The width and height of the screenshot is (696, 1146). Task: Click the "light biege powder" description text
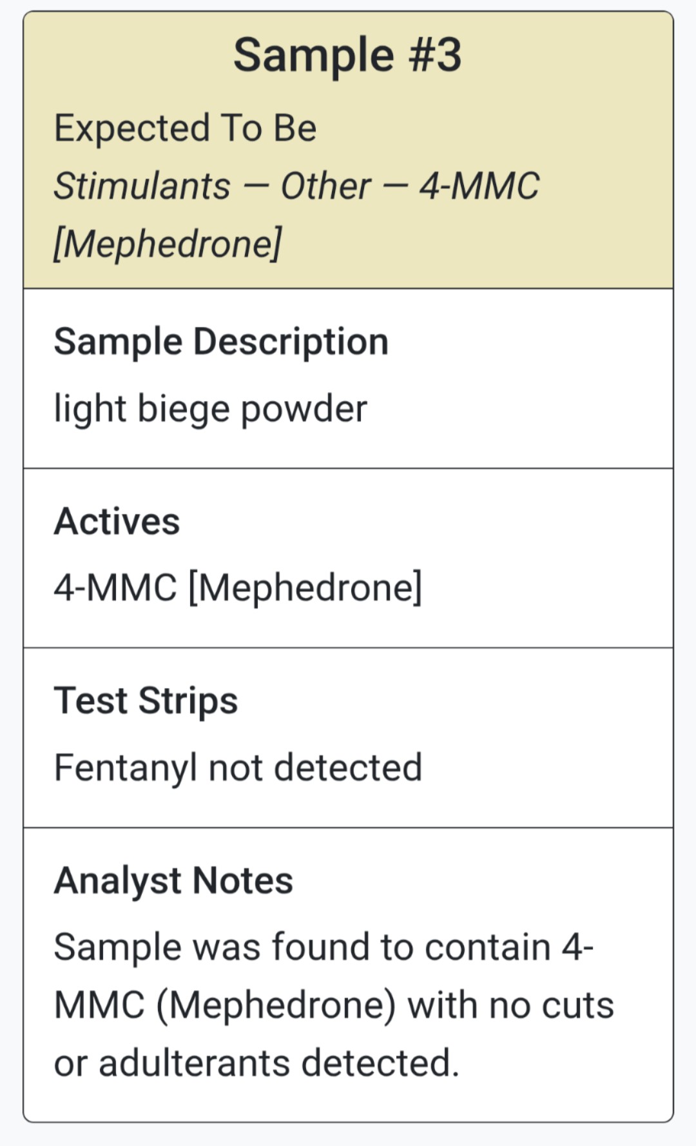pos(210,409)
